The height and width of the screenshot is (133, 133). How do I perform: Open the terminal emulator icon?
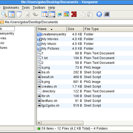click(x=107, y=14)
